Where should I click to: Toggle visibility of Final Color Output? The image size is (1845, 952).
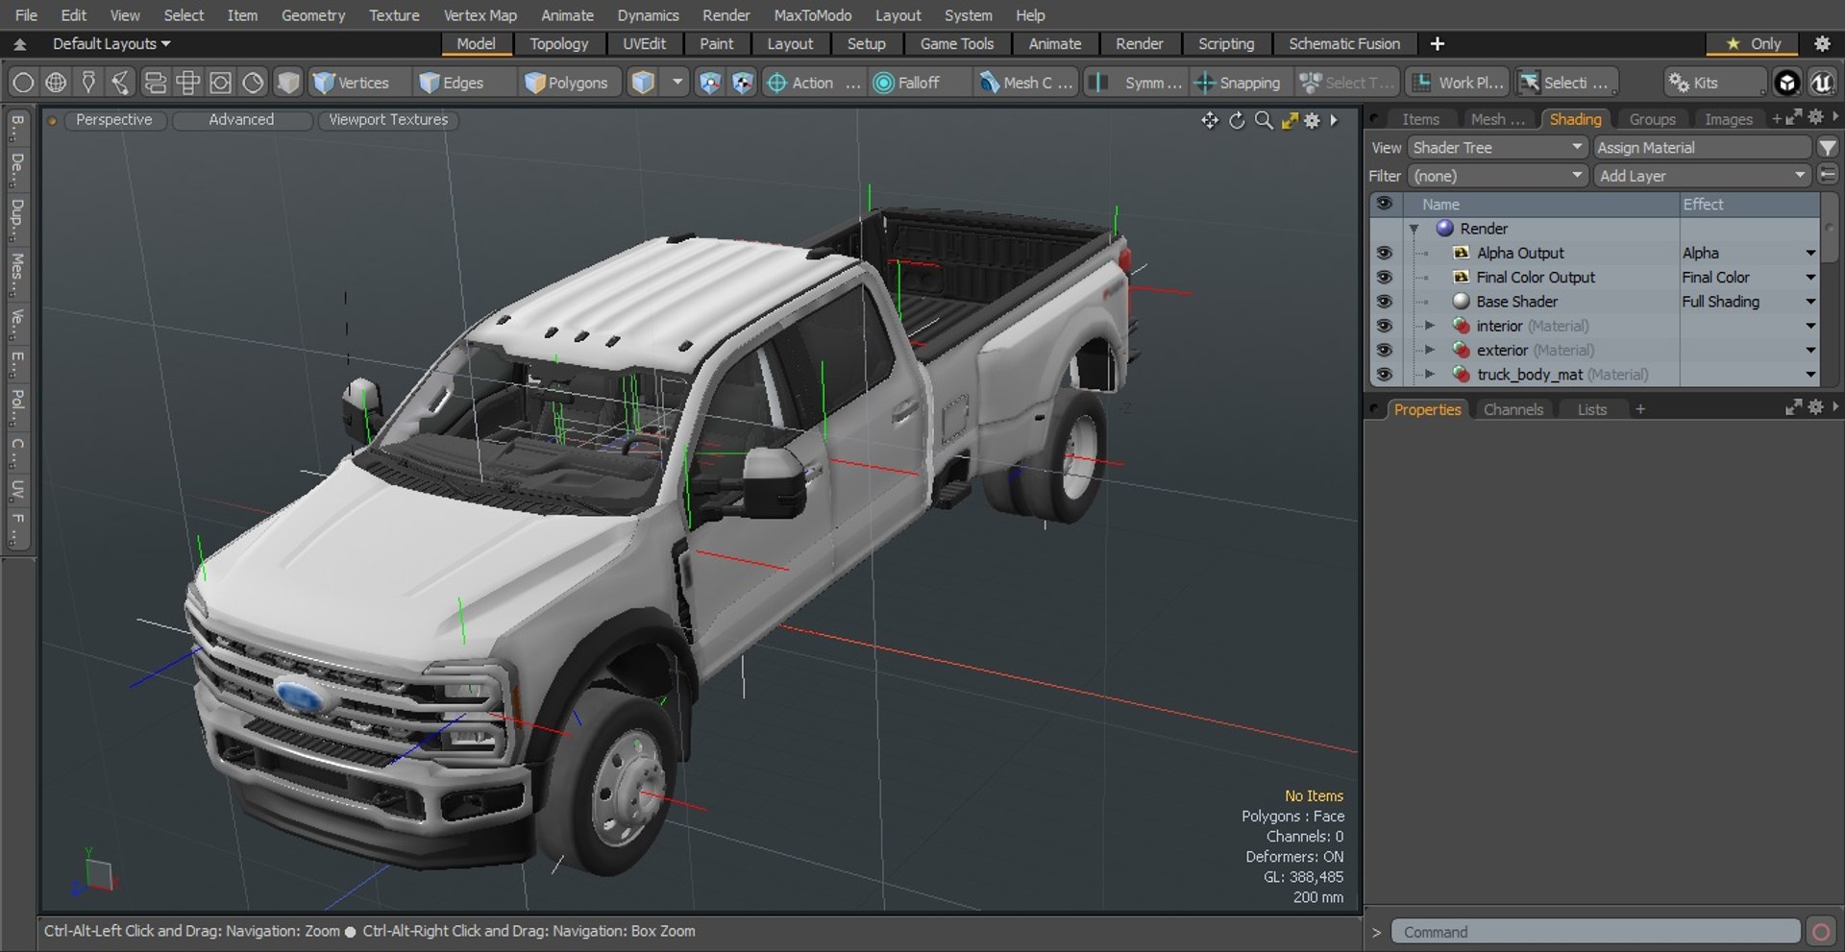point(1384,277)
